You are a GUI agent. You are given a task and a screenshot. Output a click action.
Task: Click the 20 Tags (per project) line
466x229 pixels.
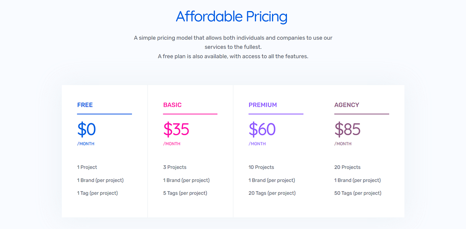pos(272,193)
